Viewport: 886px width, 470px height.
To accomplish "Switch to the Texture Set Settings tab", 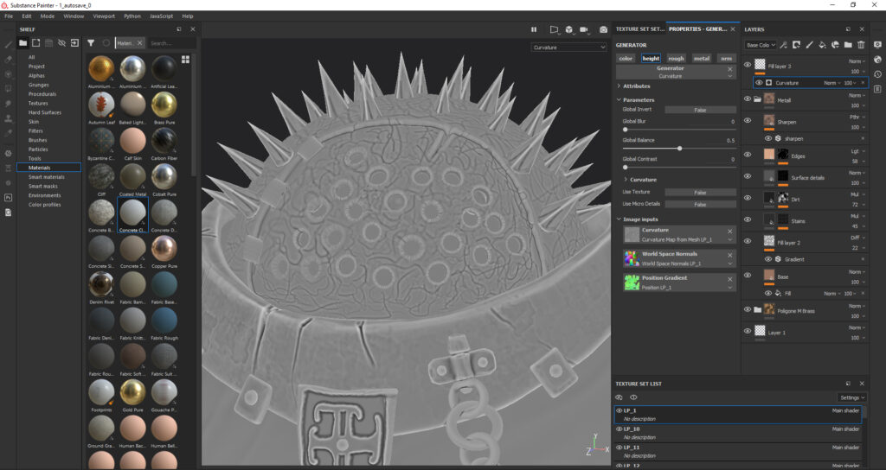I will tap(639, 29).
